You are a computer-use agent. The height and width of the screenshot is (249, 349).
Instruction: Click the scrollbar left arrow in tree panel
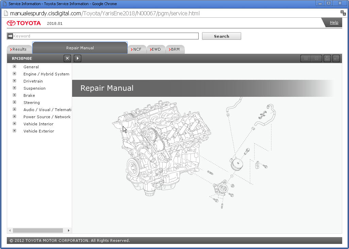(10, 231)
